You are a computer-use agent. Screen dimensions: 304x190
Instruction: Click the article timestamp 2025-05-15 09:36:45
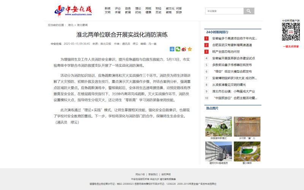point(77,44)
